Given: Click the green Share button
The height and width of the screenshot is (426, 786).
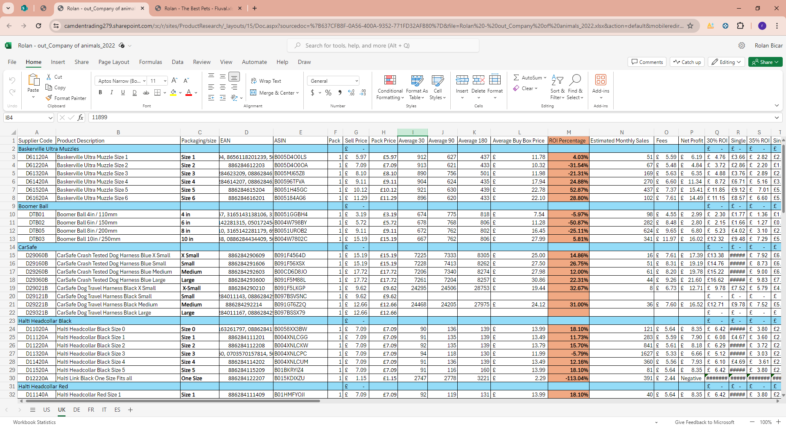Looking at the screenshot, I should pyautogui.click(x=765, y=62).
